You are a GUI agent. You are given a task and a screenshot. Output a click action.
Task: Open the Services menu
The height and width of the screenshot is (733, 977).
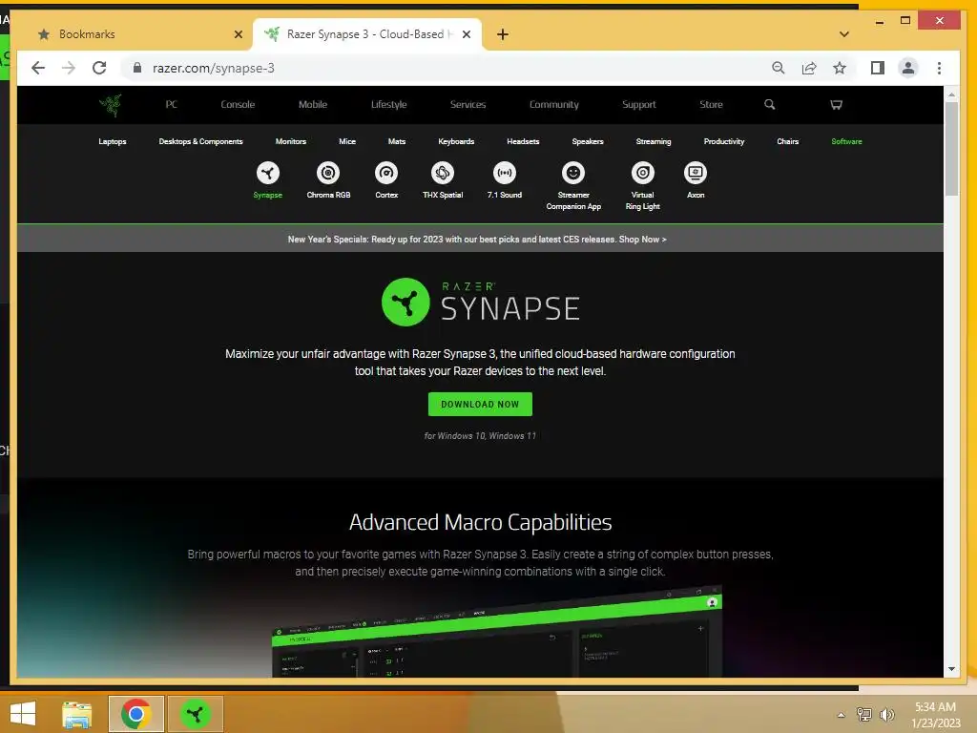(x=468, y=105)
